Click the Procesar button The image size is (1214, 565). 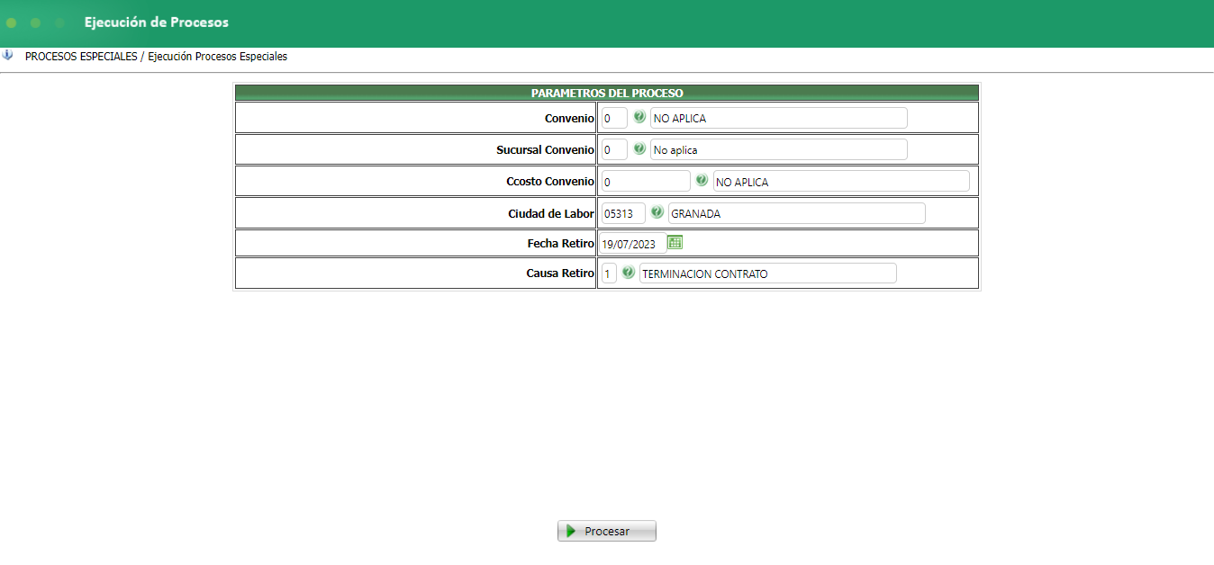[607, 531]
